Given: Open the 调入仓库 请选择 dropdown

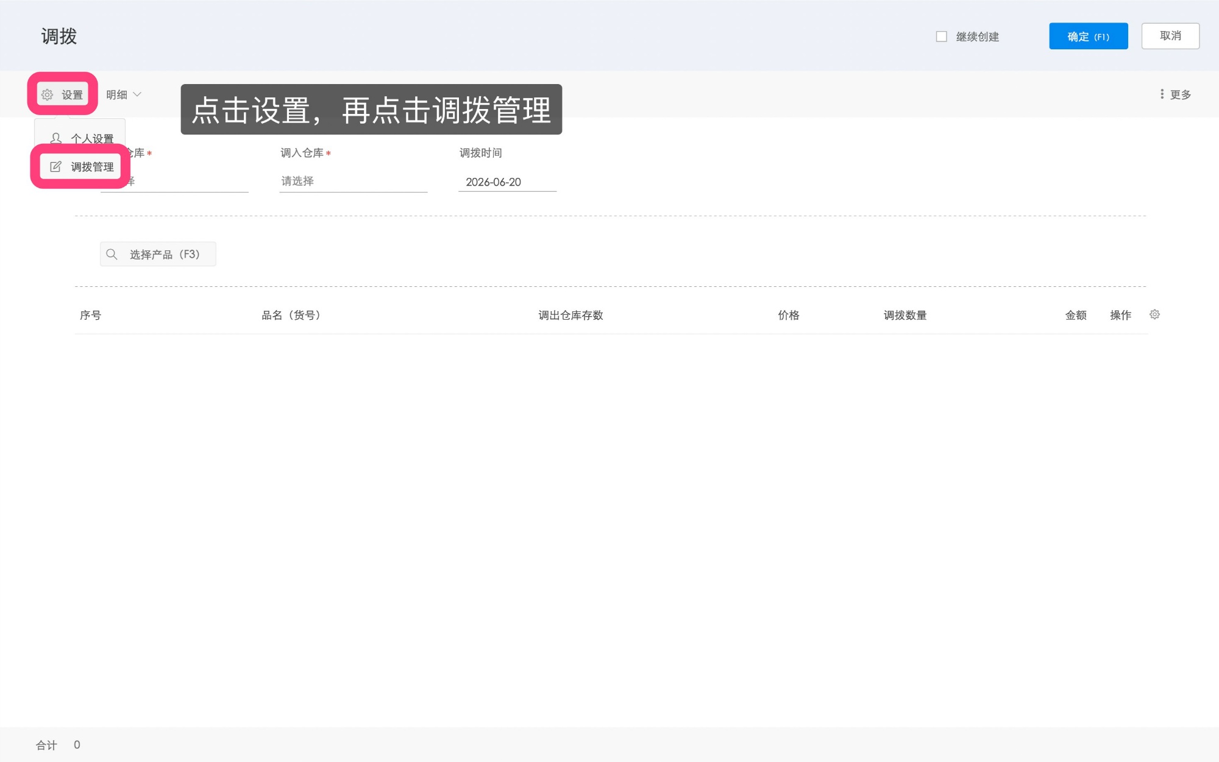Looking at the screenshot, I should [353, 181].
